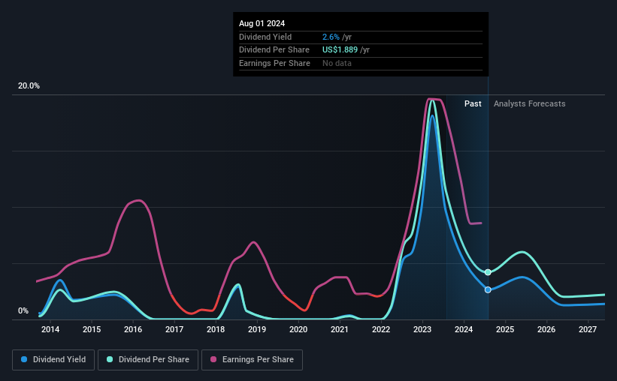The image size is (617, 381).
Task: Click the 2.6% dividend yield value
Action: 331,37
